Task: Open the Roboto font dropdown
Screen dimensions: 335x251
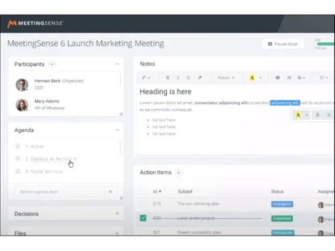Action: tap(226, 78)
